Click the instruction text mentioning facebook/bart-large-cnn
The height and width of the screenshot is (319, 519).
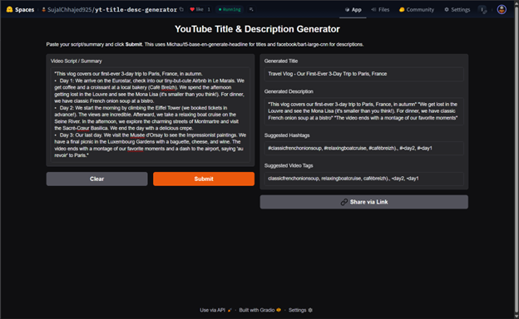point(205,44)
